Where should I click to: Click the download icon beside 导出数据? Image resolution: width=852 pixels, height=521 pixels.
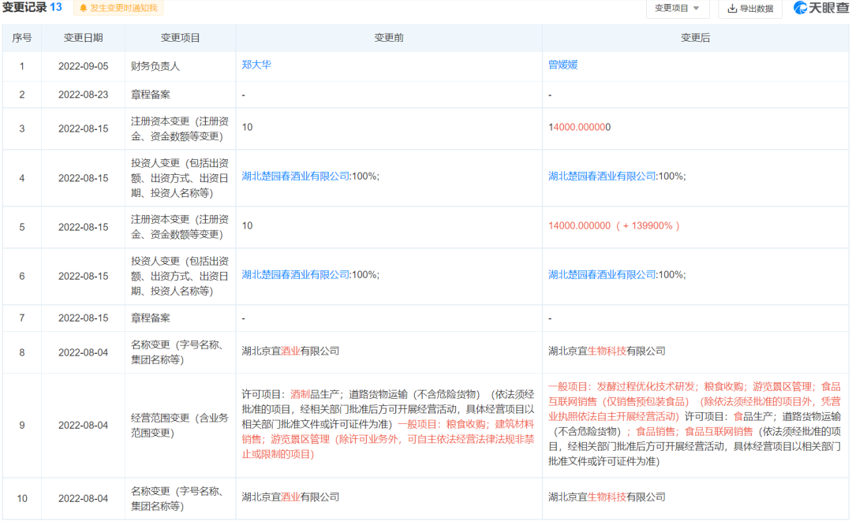coord(732,9)
